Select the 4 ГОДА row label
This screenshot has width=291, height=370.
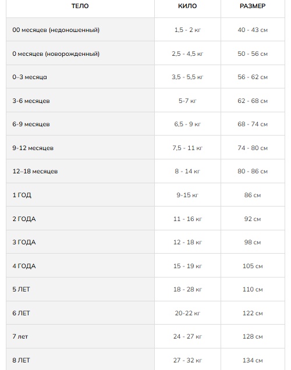24,266
